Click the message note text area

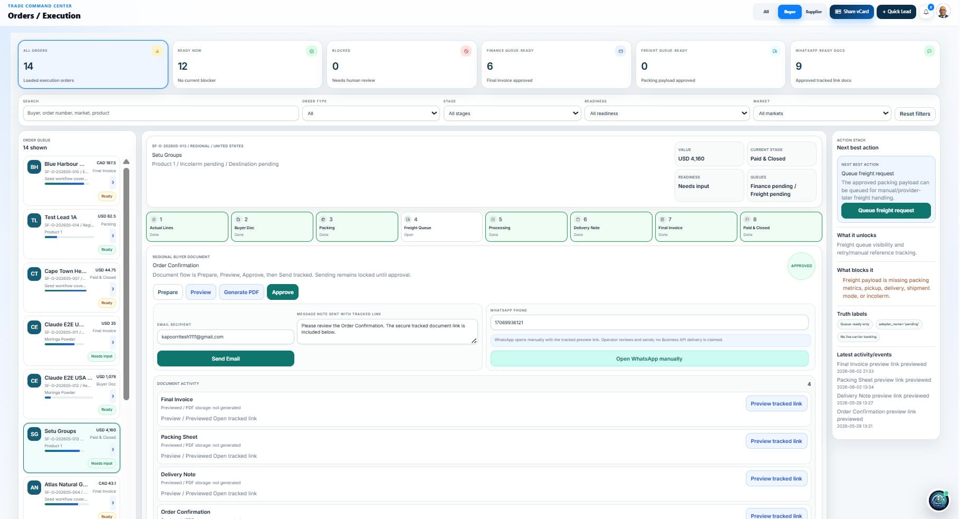[387, 332]
